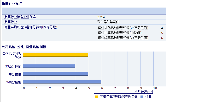Click the 行业 legend label
Screen dimensions: 205x102
point(148,97)
